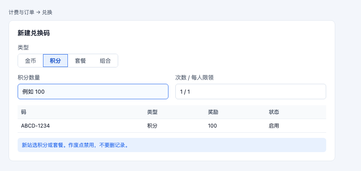Screen dimensions: 361x171
Task: Click the 类型 column header in table
Action: click(x=152, y=112)
